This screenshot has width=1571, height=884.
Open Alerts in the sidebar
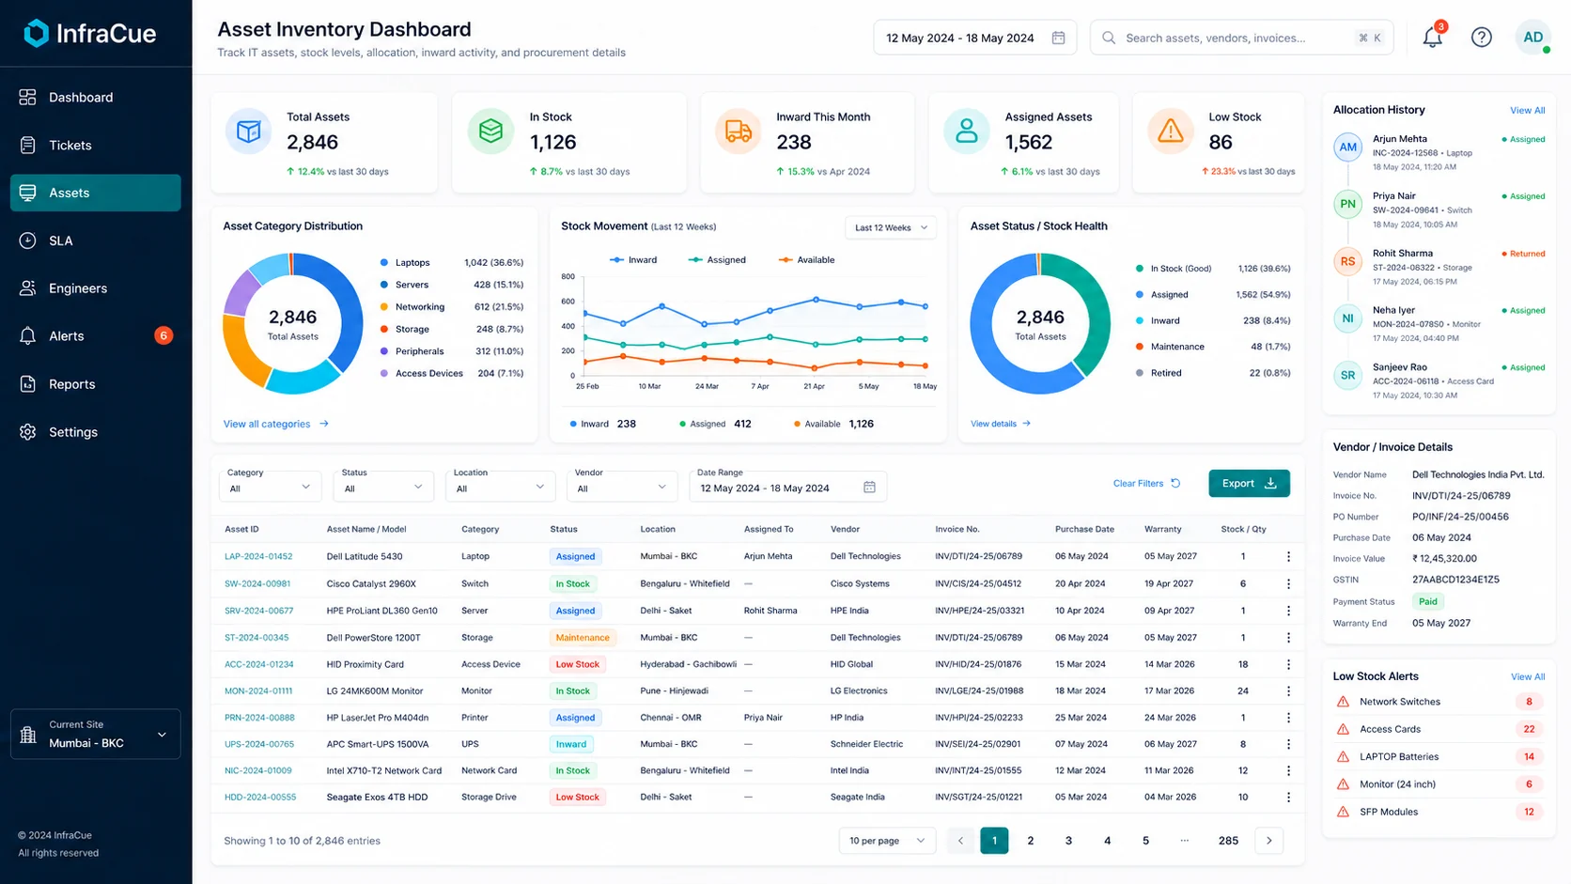(95, 335)
